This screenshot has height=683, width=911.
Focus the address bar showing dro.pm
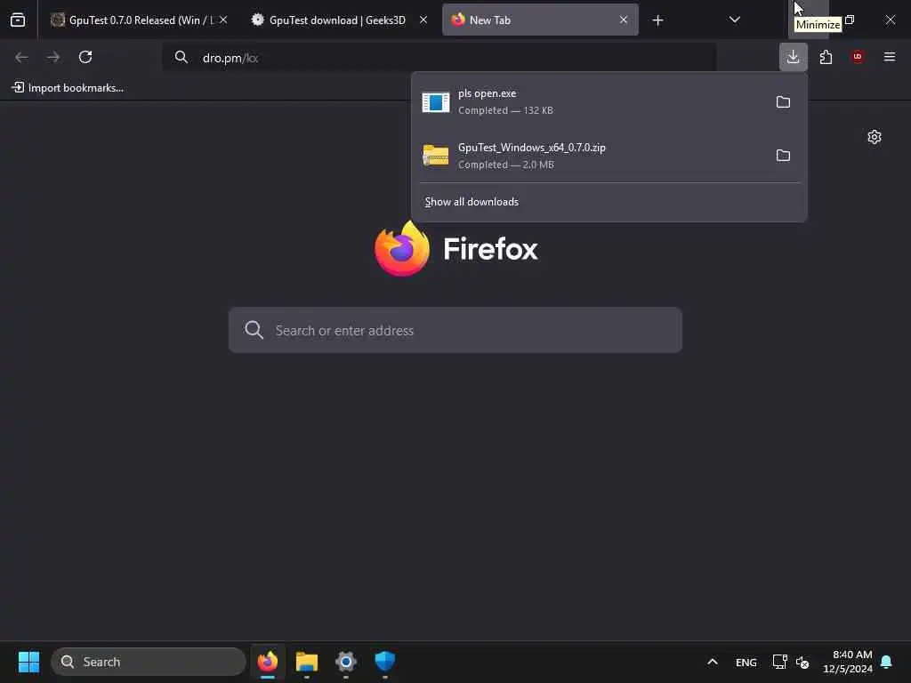point(439,58)
